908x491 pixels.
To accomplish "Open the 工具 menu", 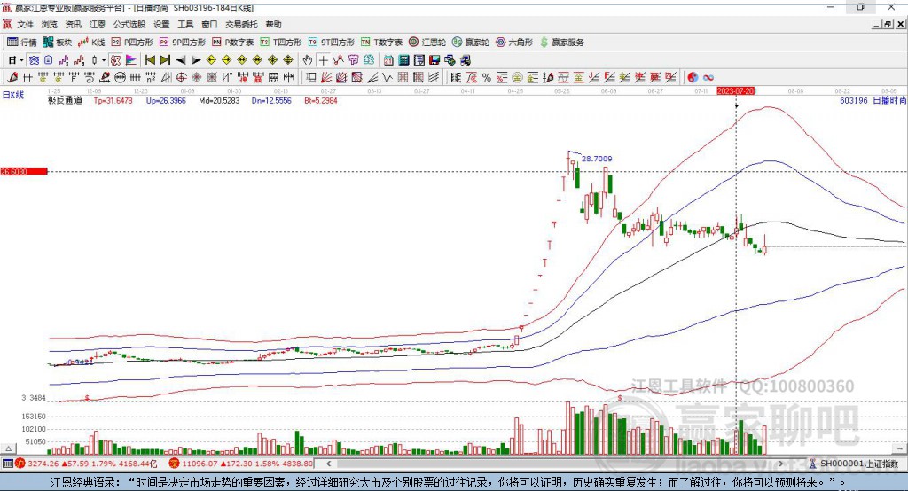I will click(185, 24).
